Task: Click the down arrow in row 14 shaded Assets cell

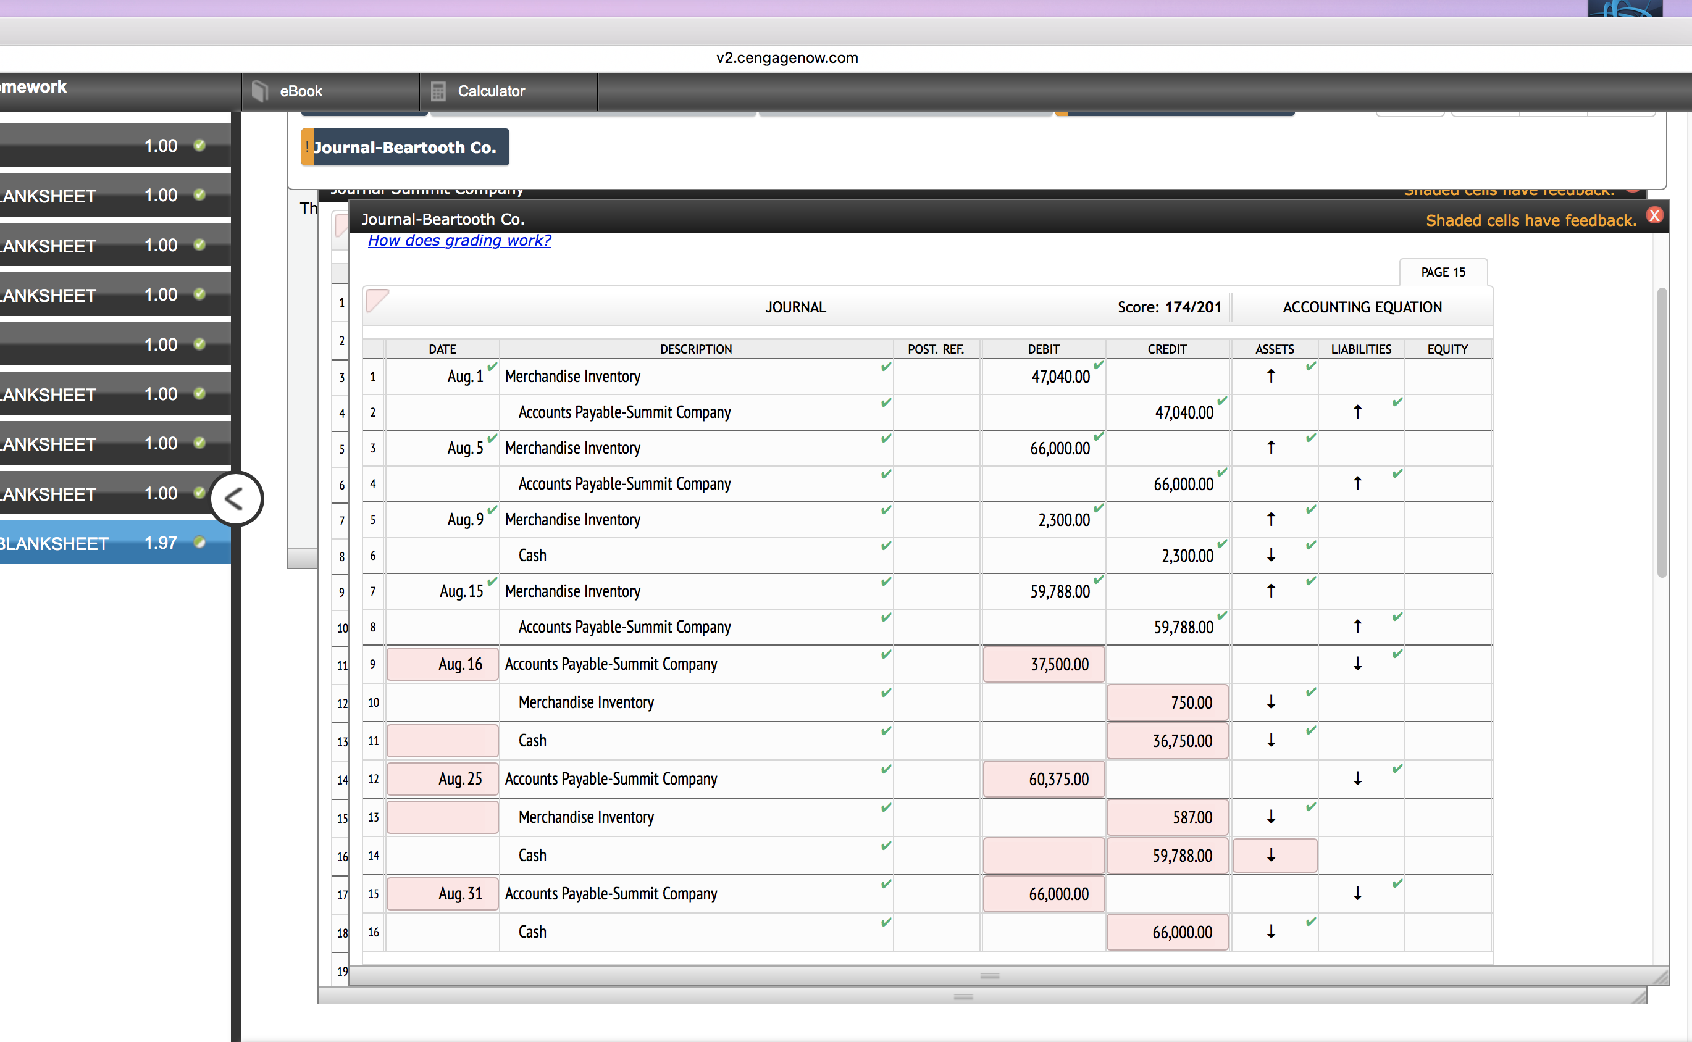Action: pyautogui.click(x=1270, y=855)
